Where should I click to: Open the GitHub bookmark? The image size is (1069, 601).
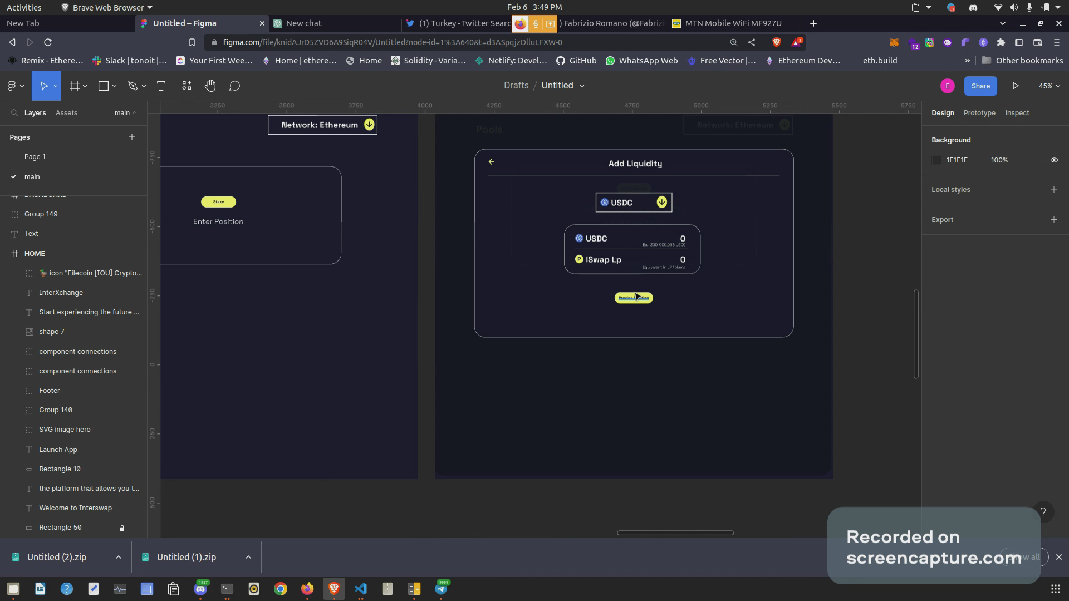point(576,61)
